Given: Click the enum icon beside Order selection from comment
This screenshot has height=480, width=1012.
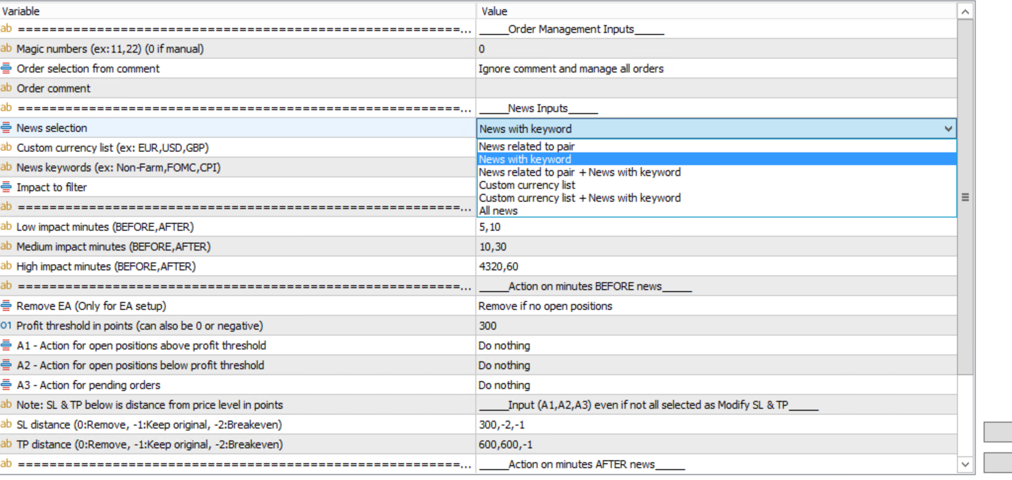Looking at the screenshot, I should point(6,69).
